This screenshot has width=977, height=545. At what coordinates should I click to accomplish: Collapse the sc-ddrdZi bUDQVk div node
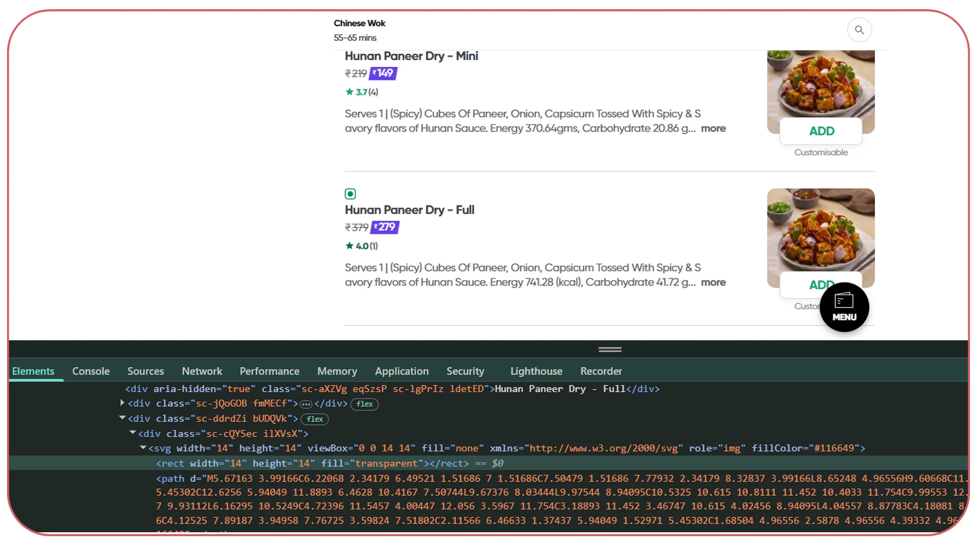tap(122, 418)
